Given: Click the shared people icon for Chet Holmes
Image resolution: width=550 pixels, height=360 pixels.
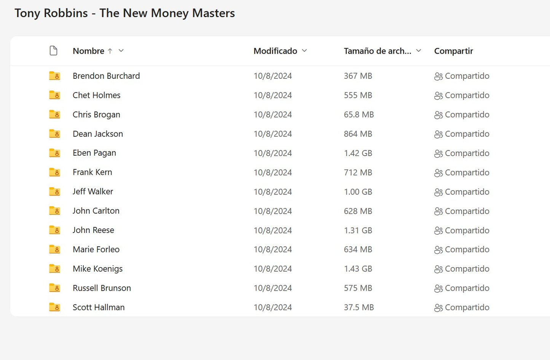Looking at the screenshot, I should point(438,96).
